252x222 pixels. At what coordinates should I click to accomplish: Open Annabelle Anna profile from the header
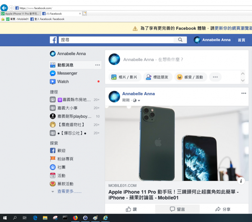tap(212, 40)
